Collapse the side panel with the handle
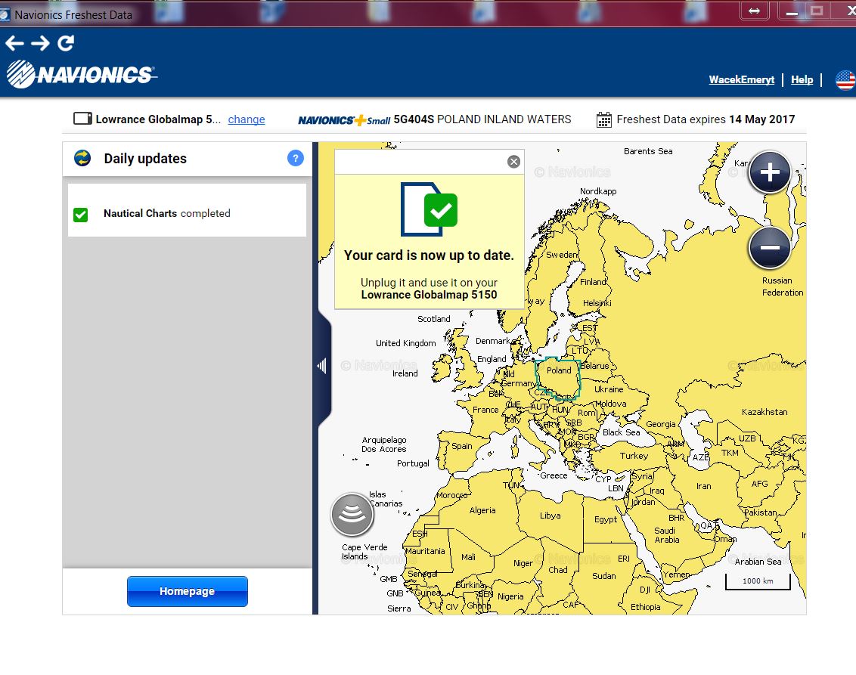The width and height of the screenshot is (856, 675). click(x=322, y=366)
